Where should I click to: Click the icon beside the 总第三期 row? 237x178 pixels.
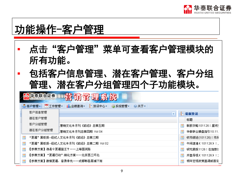[x=24, y=138]
